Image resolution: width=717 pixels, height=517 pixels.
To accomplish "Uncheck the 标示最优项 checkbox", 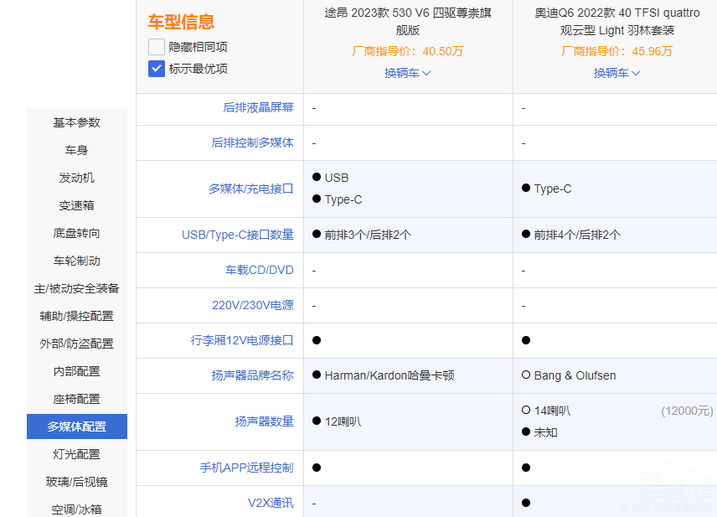I will coord(157,69).
